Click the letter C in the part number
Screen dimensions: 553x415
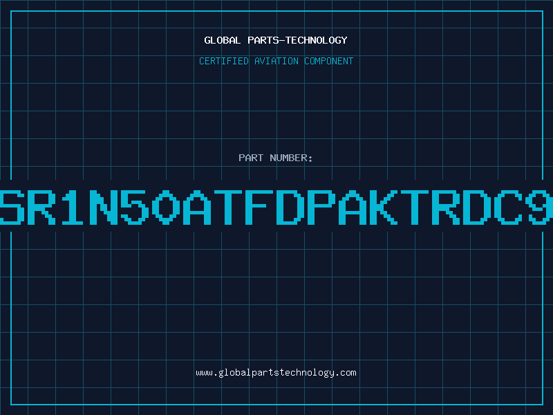point(508,207)
